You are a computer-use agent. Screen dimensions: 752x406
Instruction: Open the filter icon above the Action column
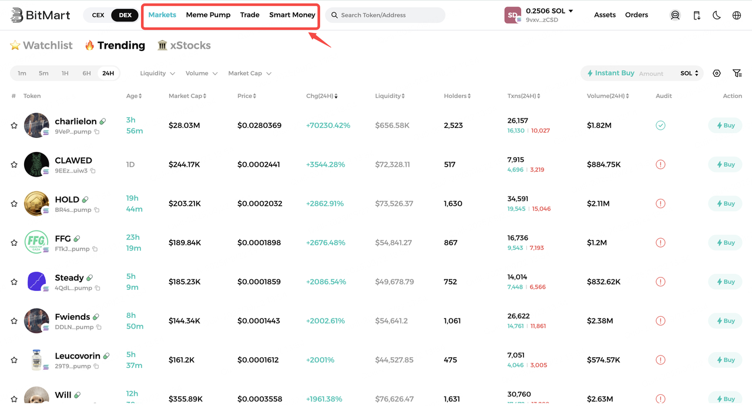[737, 73]
